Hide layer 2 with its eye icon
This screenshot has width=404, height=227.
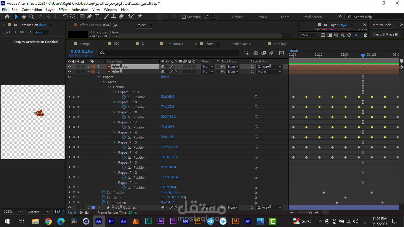coord(70,72)
